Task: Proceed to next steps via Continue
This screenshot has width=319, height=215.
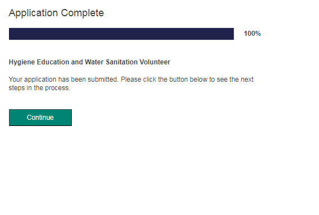Action: coord(40,118)
